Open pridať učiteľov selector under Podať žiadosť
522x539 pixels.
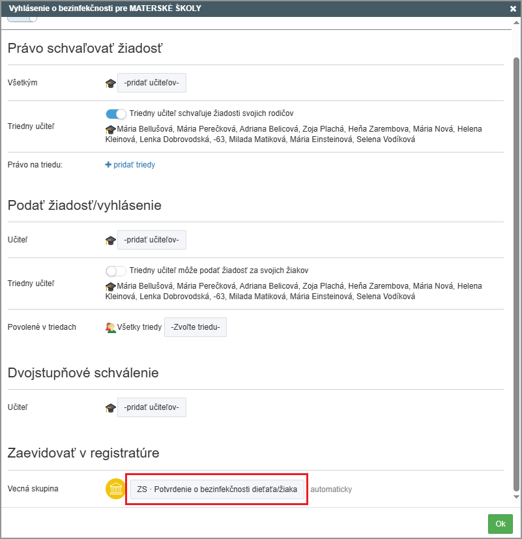click(151, 240)
